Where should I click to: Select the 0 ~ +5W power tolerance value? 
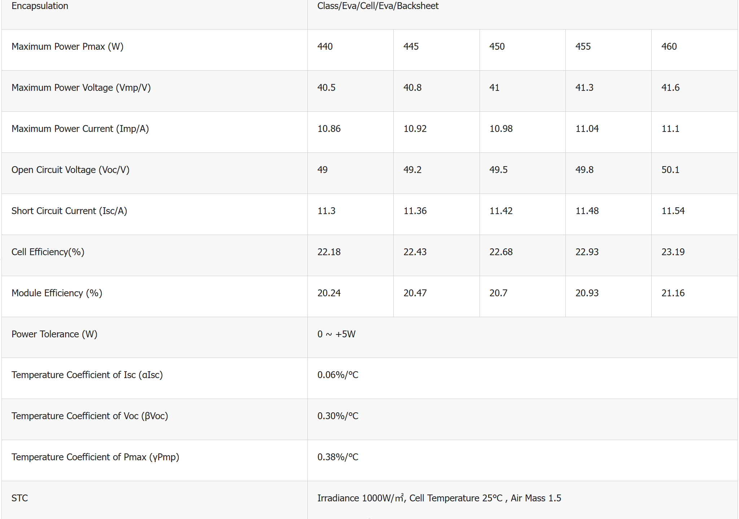point(336,334)
